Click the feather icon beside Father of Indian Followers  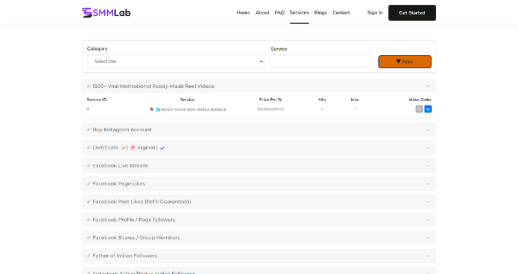tap(89, 256)
